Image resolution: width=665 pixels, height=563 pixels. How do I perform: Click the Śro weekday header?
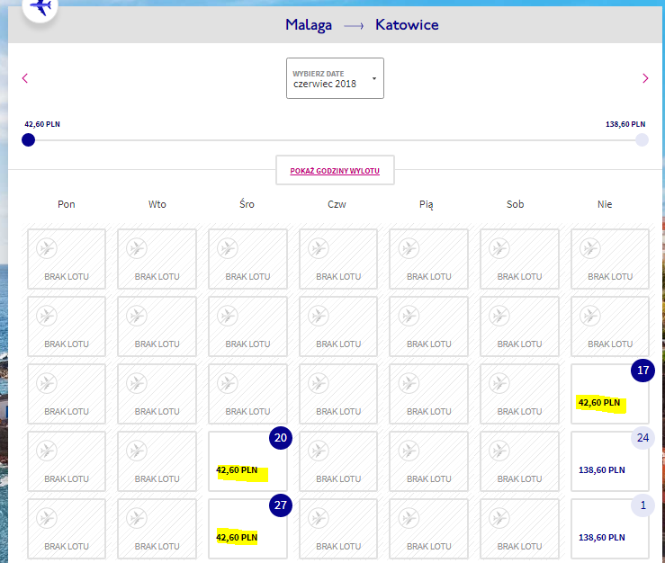click(x=247, y=204)
